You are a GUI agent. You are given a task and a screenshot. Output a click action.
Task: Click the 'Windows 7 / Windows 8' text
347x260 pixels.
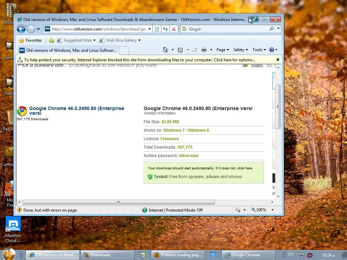tap(186, 130)
